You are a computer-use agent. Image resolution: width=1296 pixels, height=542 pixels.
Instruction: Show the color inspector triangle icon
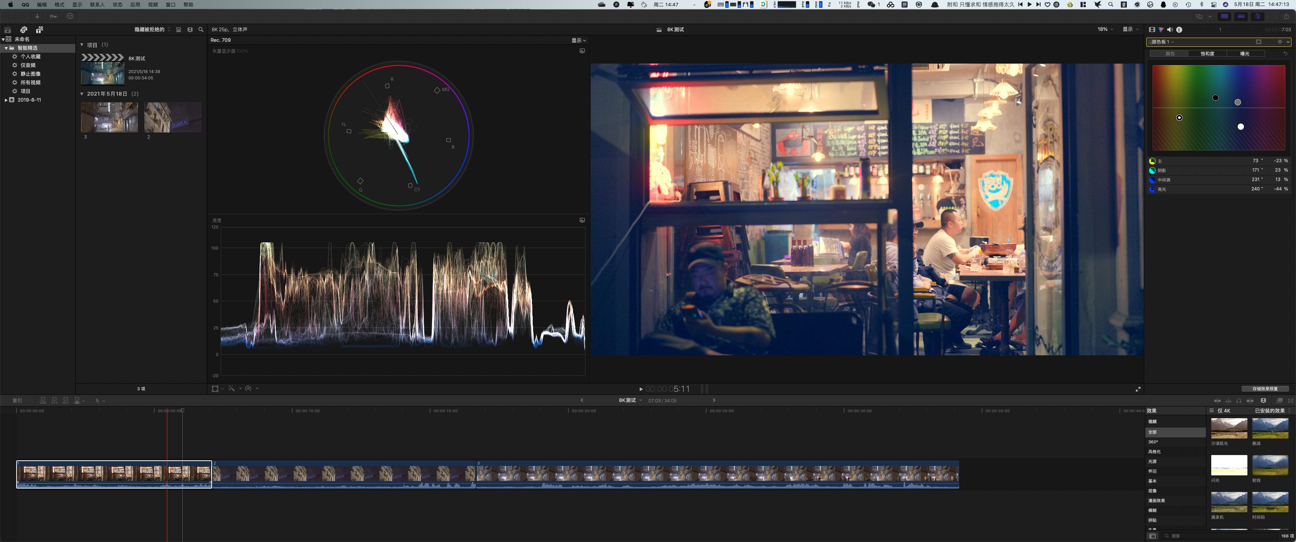coord(1161,30)
